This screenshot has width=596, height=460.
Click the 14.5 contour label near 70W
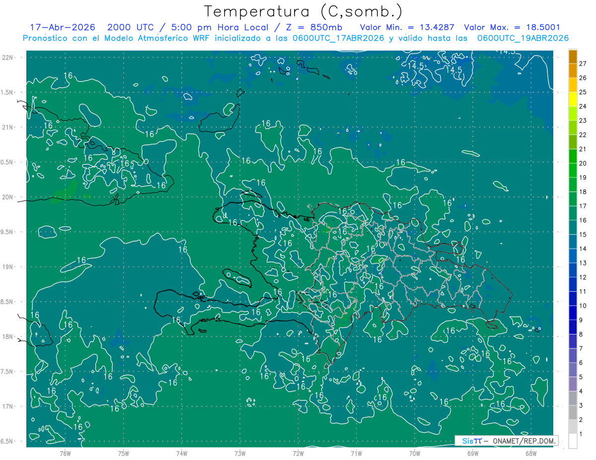click(416, 66)
